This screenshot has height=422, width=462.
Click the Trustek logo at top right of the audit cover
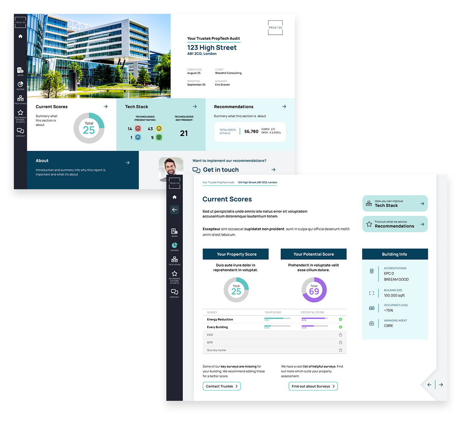coord(275,28)
